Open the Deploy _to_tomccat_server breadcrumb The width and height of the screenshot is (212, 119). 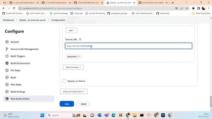coord(32,20)
